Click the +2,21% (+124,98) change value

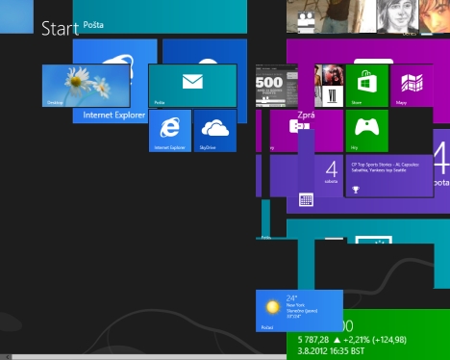(375, 340)
